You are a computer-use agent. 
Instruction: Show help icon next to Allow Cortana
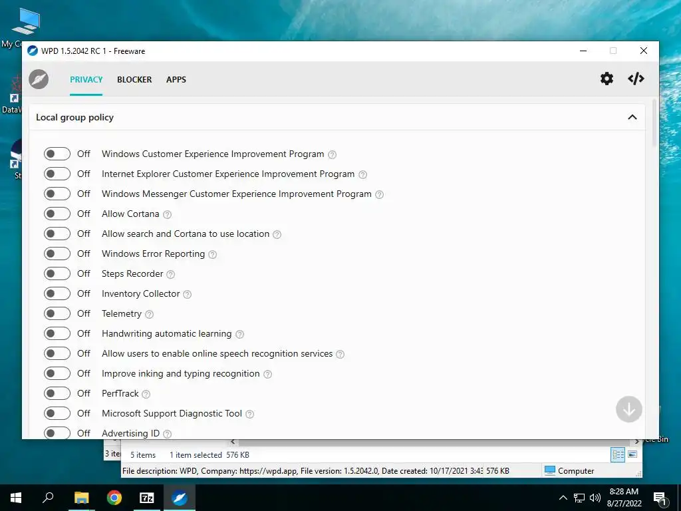pyautogui.click(x=167, y=215)
